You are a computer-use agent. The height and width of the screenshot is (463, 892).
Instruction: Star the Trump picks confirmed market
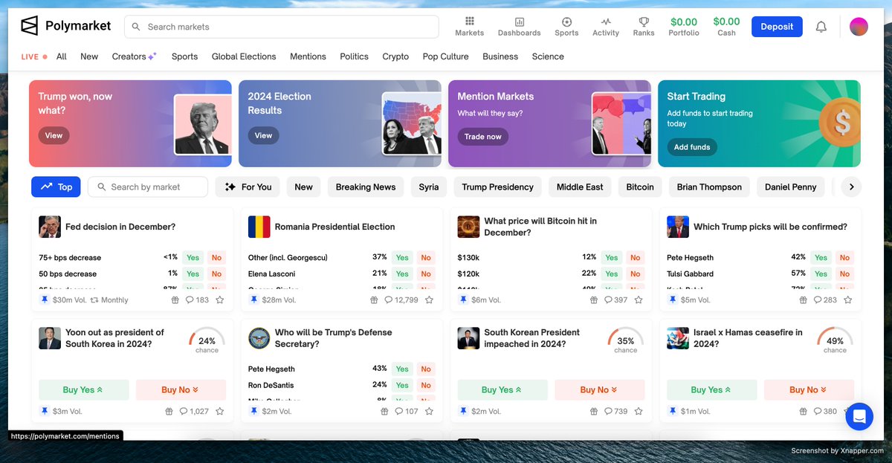[848, 300]
